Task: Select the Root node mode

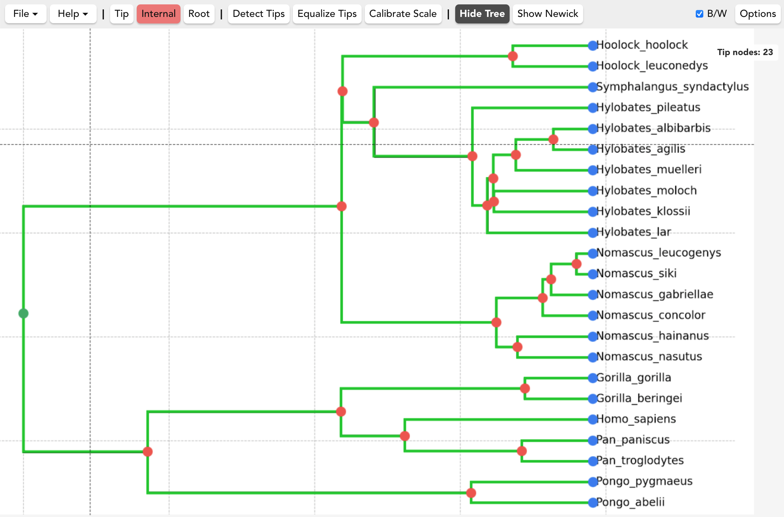Action: [x=199, y=13]
